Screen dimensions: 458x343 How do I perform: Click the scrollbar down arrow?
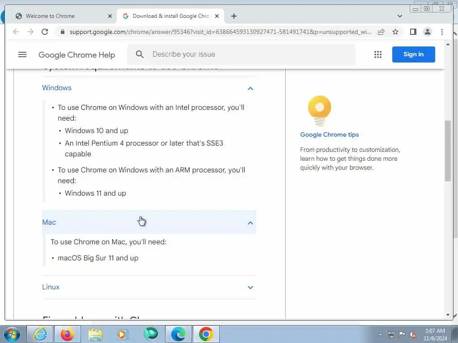(x=448, y=315)
